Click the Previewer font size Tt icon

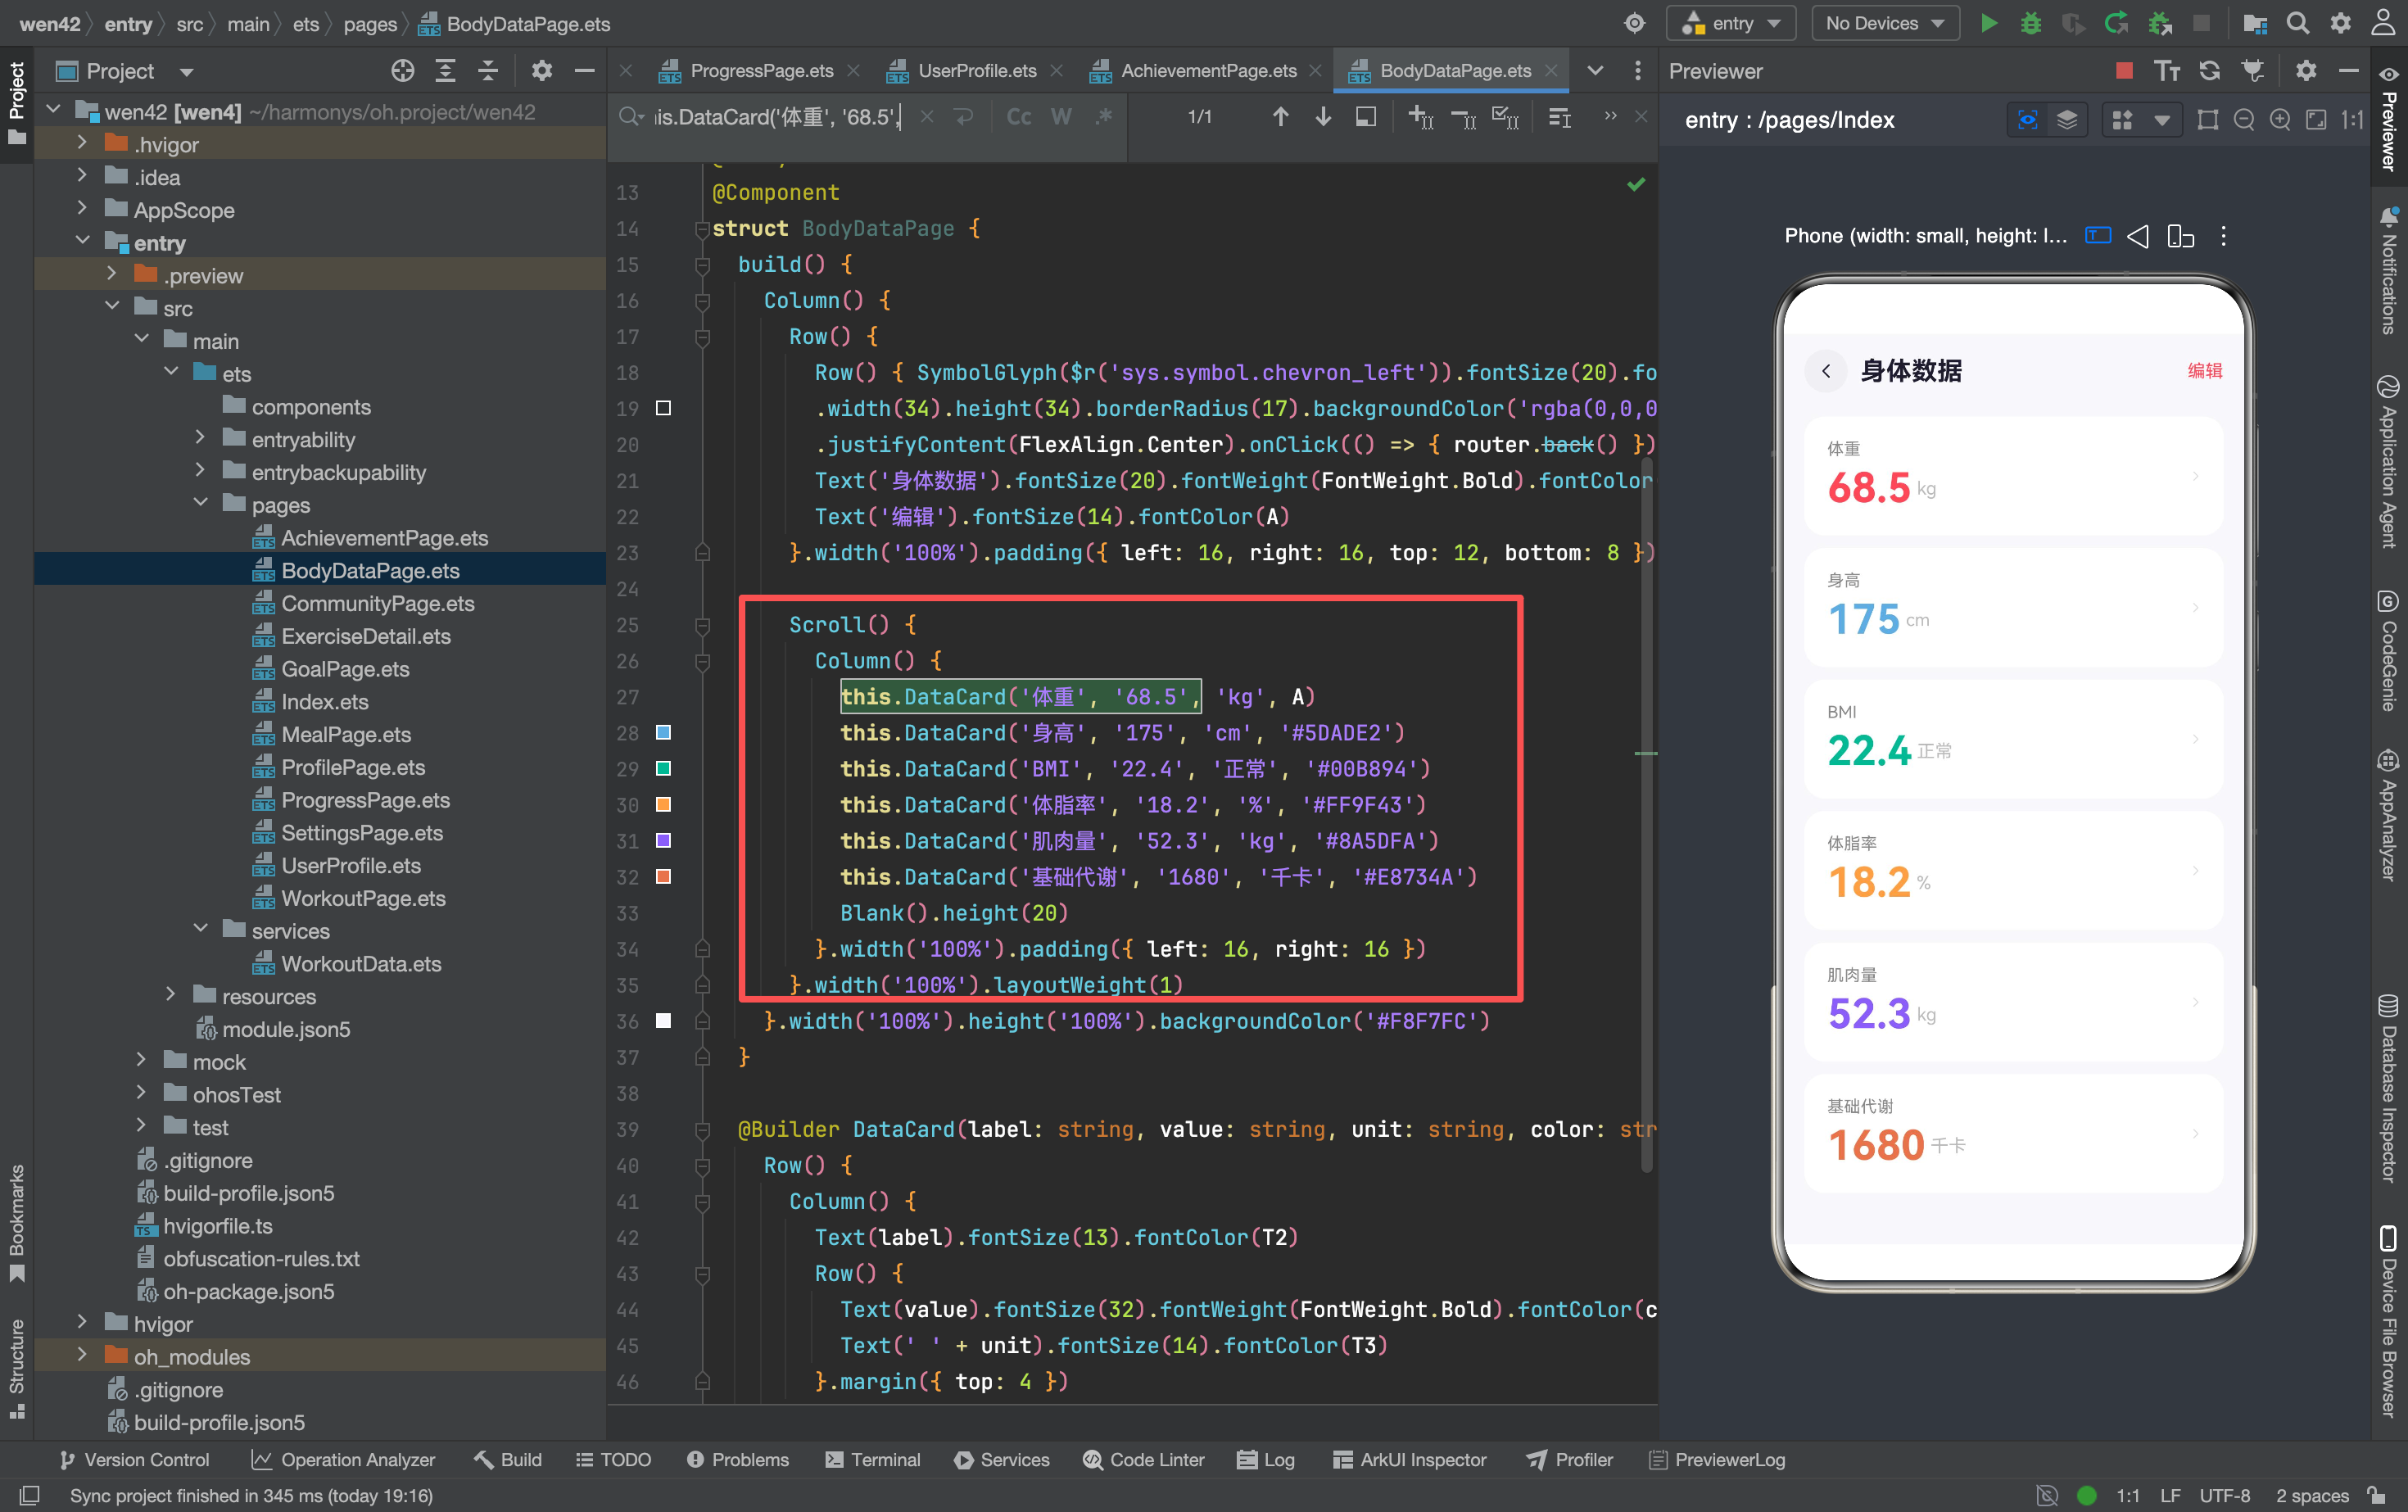point(2167,70)
